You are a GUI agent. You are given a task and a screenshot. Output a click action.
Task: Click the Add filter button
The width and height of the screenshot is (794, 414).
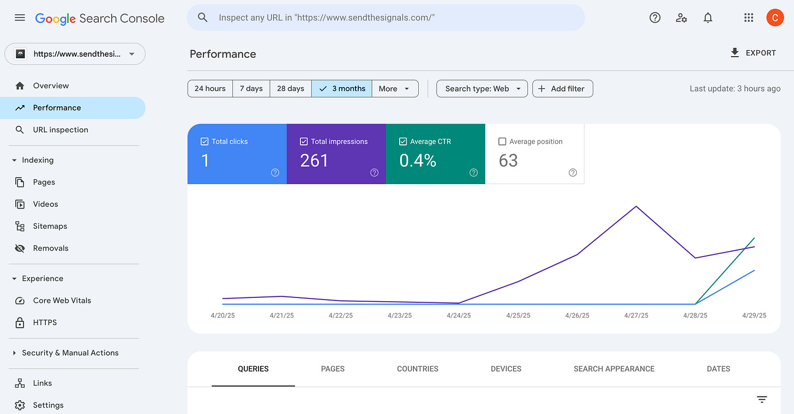click(562, 88)
